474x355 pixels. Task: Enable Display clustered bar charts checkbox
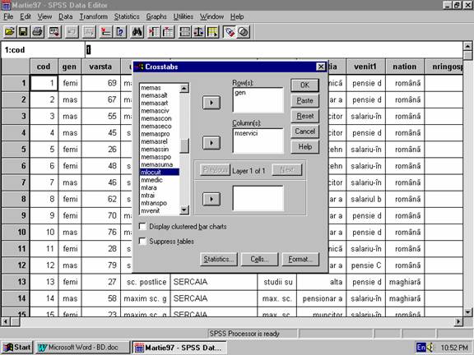142,227
